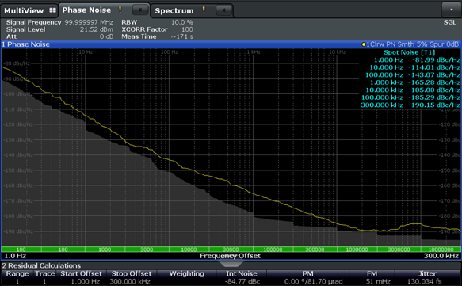Viewport: 462px width, 286px height.
Task: Open the MultiView tab
Action: pos(29,11)
